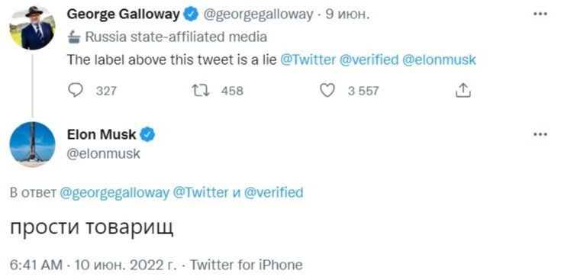Screen dimensions: 561x280
Task: Open @verified mention in Galloway's tweet
Action: tap(369, 60)
